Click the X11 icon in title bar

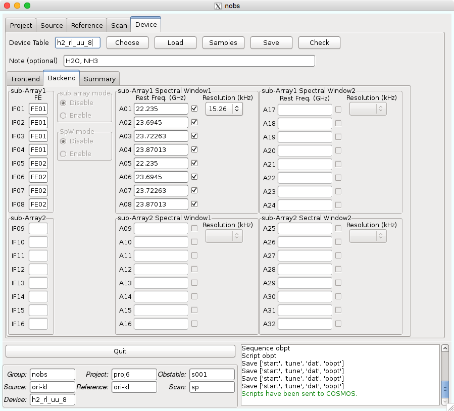218,6
